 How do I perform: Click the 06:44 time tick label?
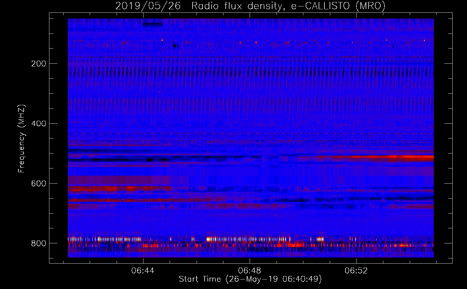click(143, 271)
